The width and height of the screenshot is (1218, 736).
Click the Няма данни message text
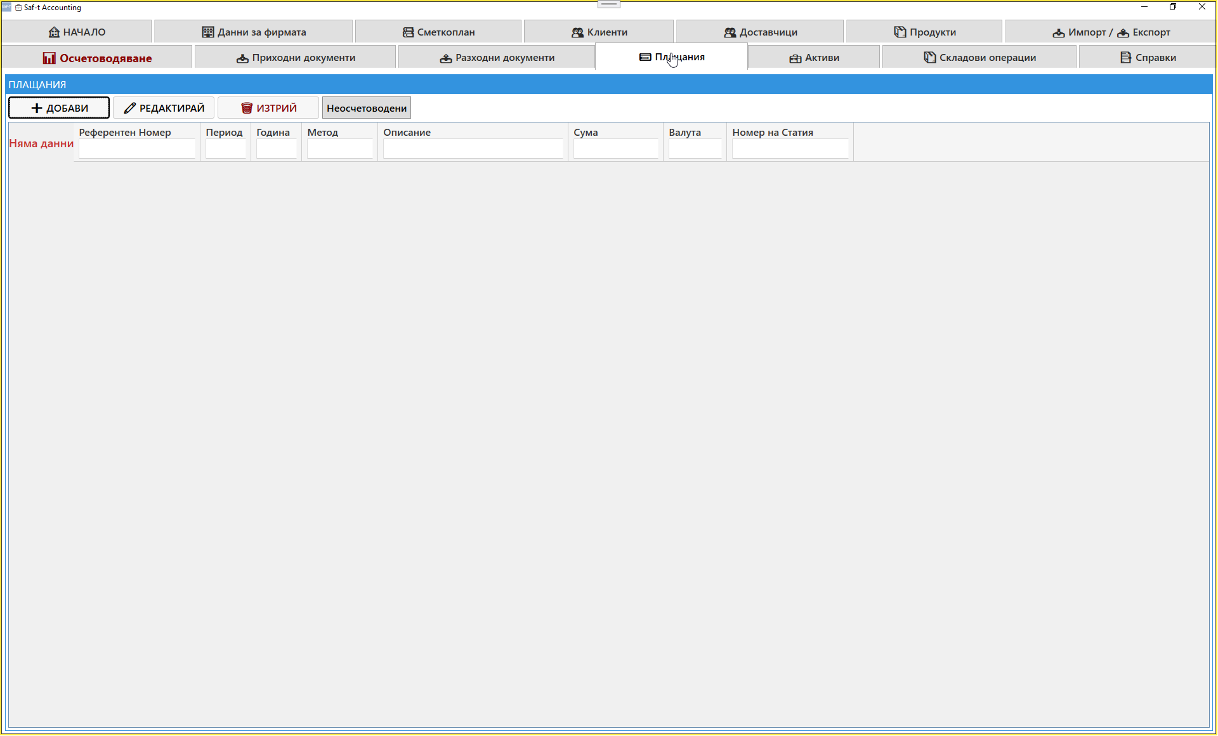[x=41, y=143]
